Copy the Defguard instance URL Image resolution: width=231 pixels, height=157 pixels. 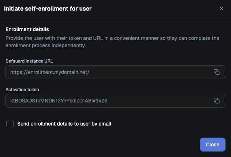coord(217,72)
